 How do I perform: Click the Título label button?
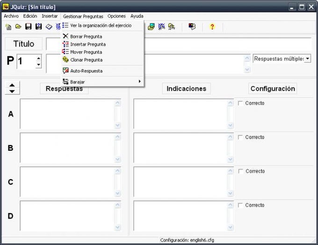click(24, 44)
